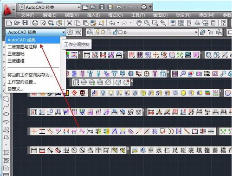Open the 格式(O) menu
This screenshot has height=176, width=233.
116,15
